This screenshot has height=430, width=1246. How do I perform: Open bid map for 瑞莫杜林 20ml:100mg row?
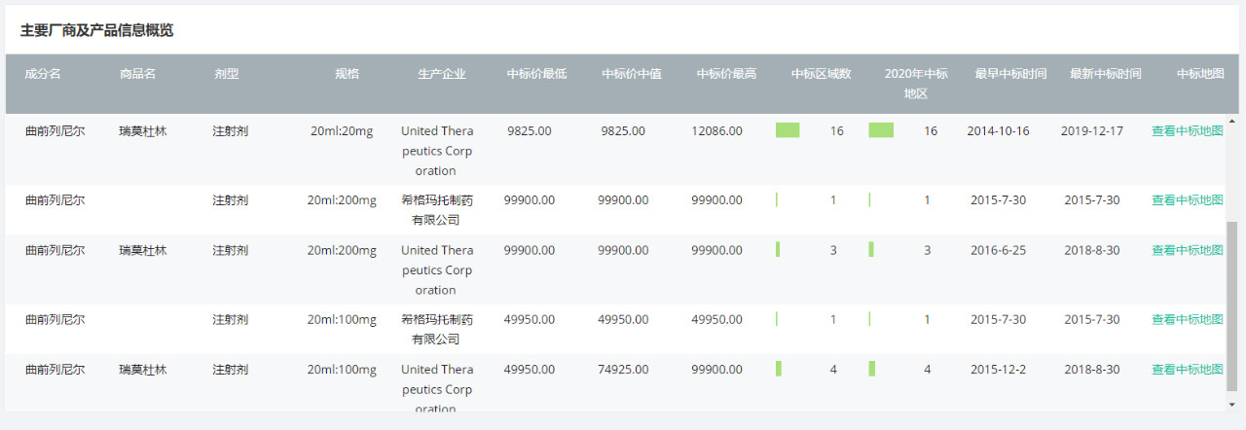click(x=1187, y=370)
